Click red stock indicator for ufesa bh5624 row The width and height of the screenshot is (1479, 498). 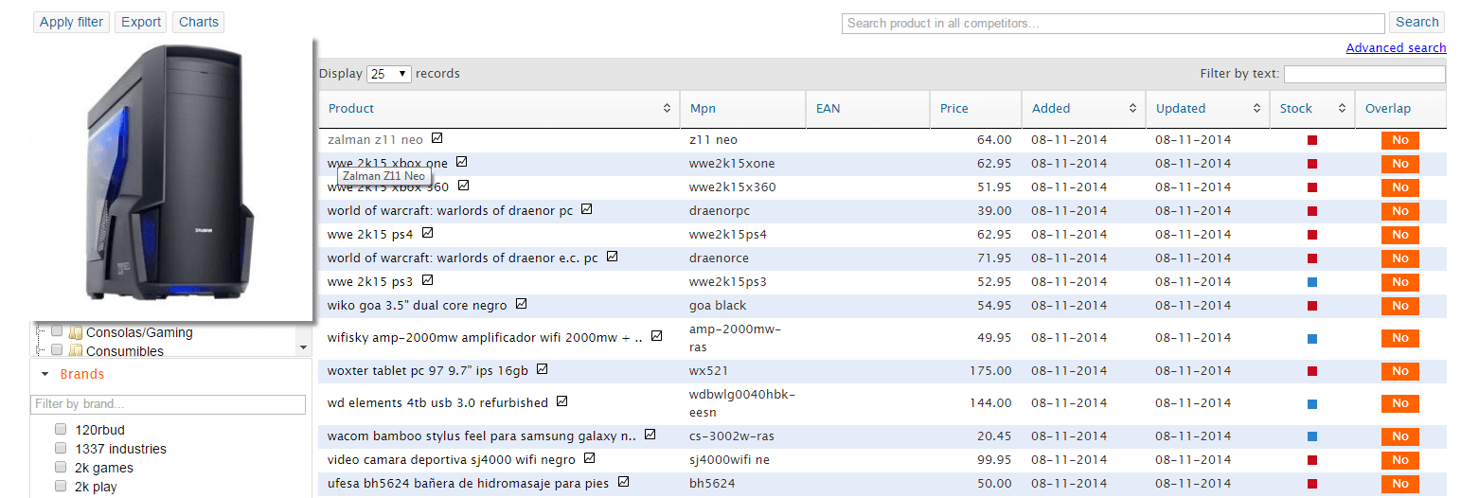[x=1312, y=484]
